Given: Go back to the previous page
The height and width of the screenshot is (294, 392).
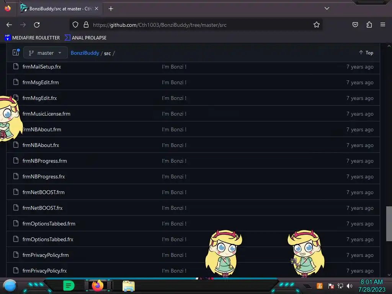Looking at the screenshot, I should [9, 25].
